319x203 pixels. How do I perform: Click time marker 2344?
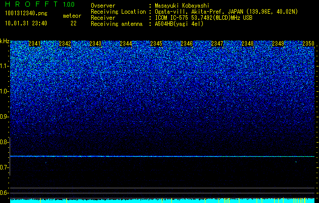[126, 43]
